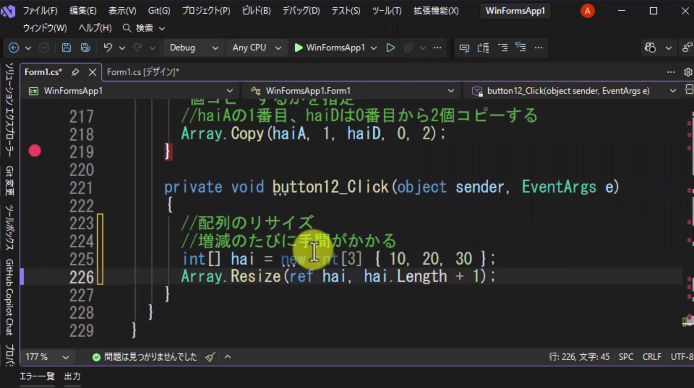Click the Save icon in toolbar
Viewport: 694px width, 388px height.
tap(66, 48)
